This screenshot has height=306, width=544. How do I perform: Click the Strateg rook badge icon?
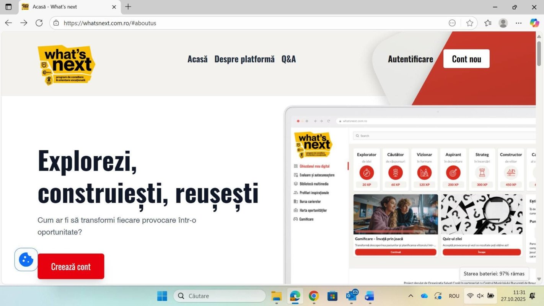tap(482, 173)
